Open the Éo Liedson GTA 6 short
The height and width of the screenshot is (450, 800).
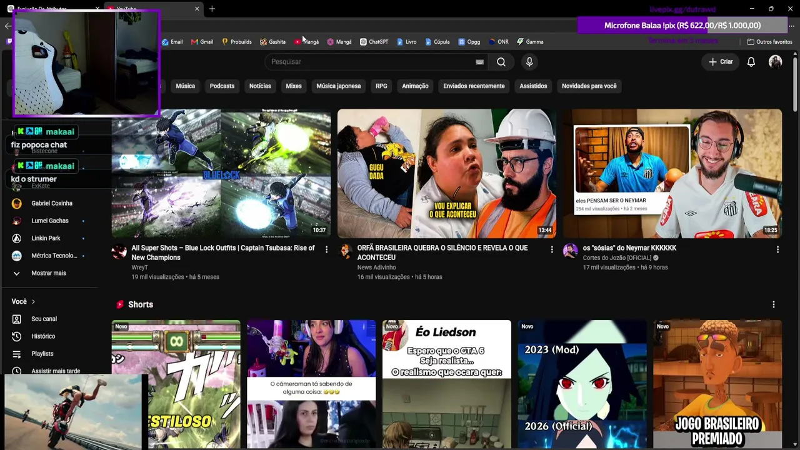pos(447,384)
